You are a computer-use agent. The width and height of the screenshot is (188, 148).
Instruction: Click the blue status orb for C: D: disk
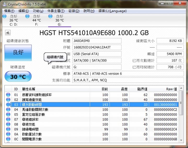click(x=4, y=16)
